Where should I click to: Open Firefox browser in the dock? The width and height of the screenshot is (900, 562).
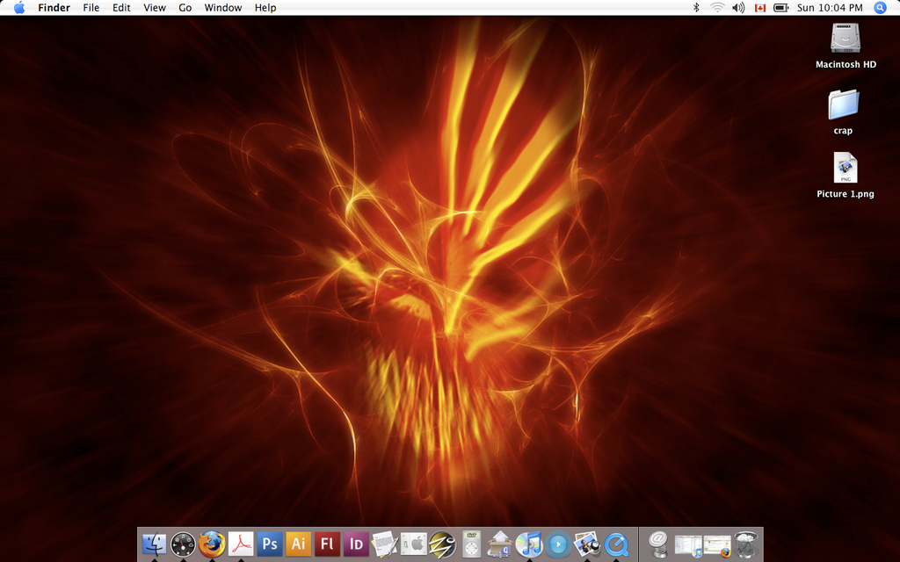(212, 544)
